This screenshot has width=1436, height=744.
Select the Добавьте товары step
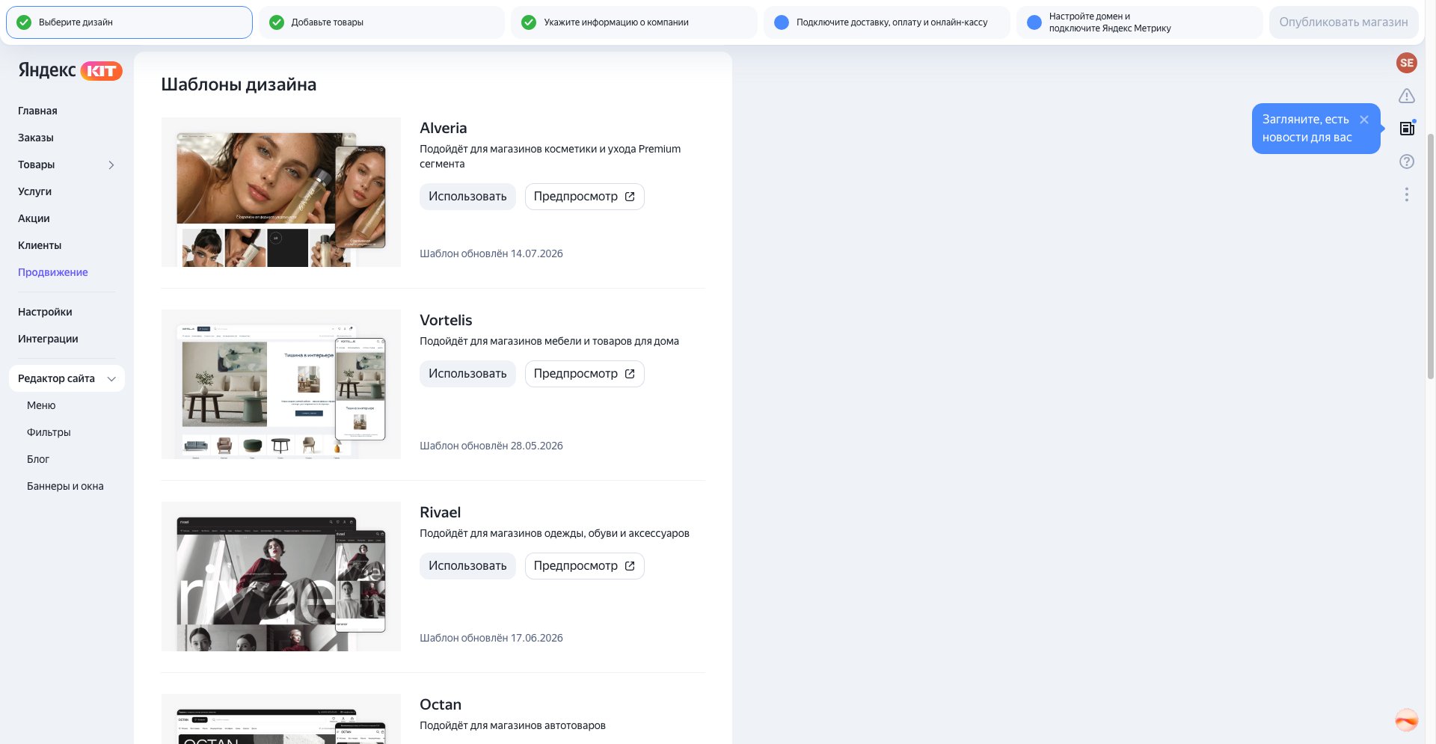point(381,22)
